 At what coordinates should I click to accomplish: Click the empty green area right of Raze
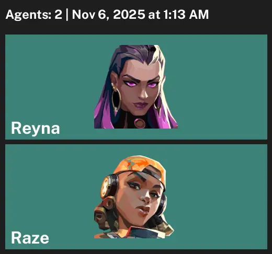(x=221, y=197)
